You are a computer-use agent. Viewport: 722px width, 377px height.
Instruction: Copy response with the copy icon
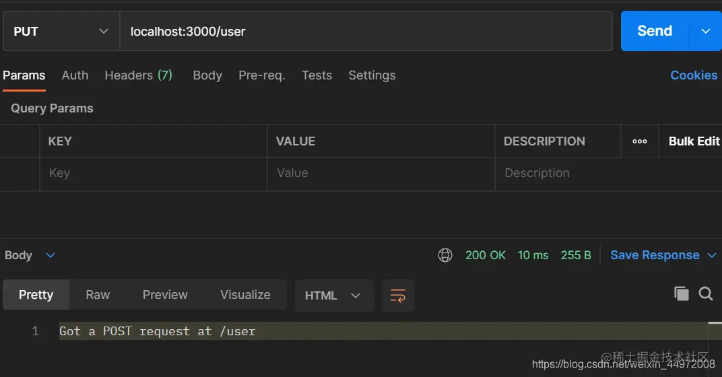point(682,294)
